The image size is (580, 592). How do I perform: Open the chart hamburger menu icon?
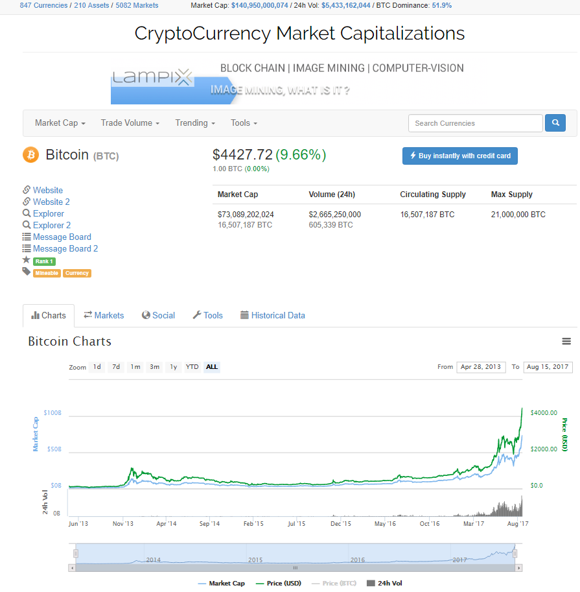point(566,342)
